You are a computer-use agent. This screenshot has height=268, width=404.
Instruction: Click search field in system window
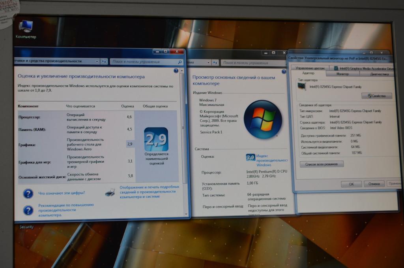[x=254, y=63]
